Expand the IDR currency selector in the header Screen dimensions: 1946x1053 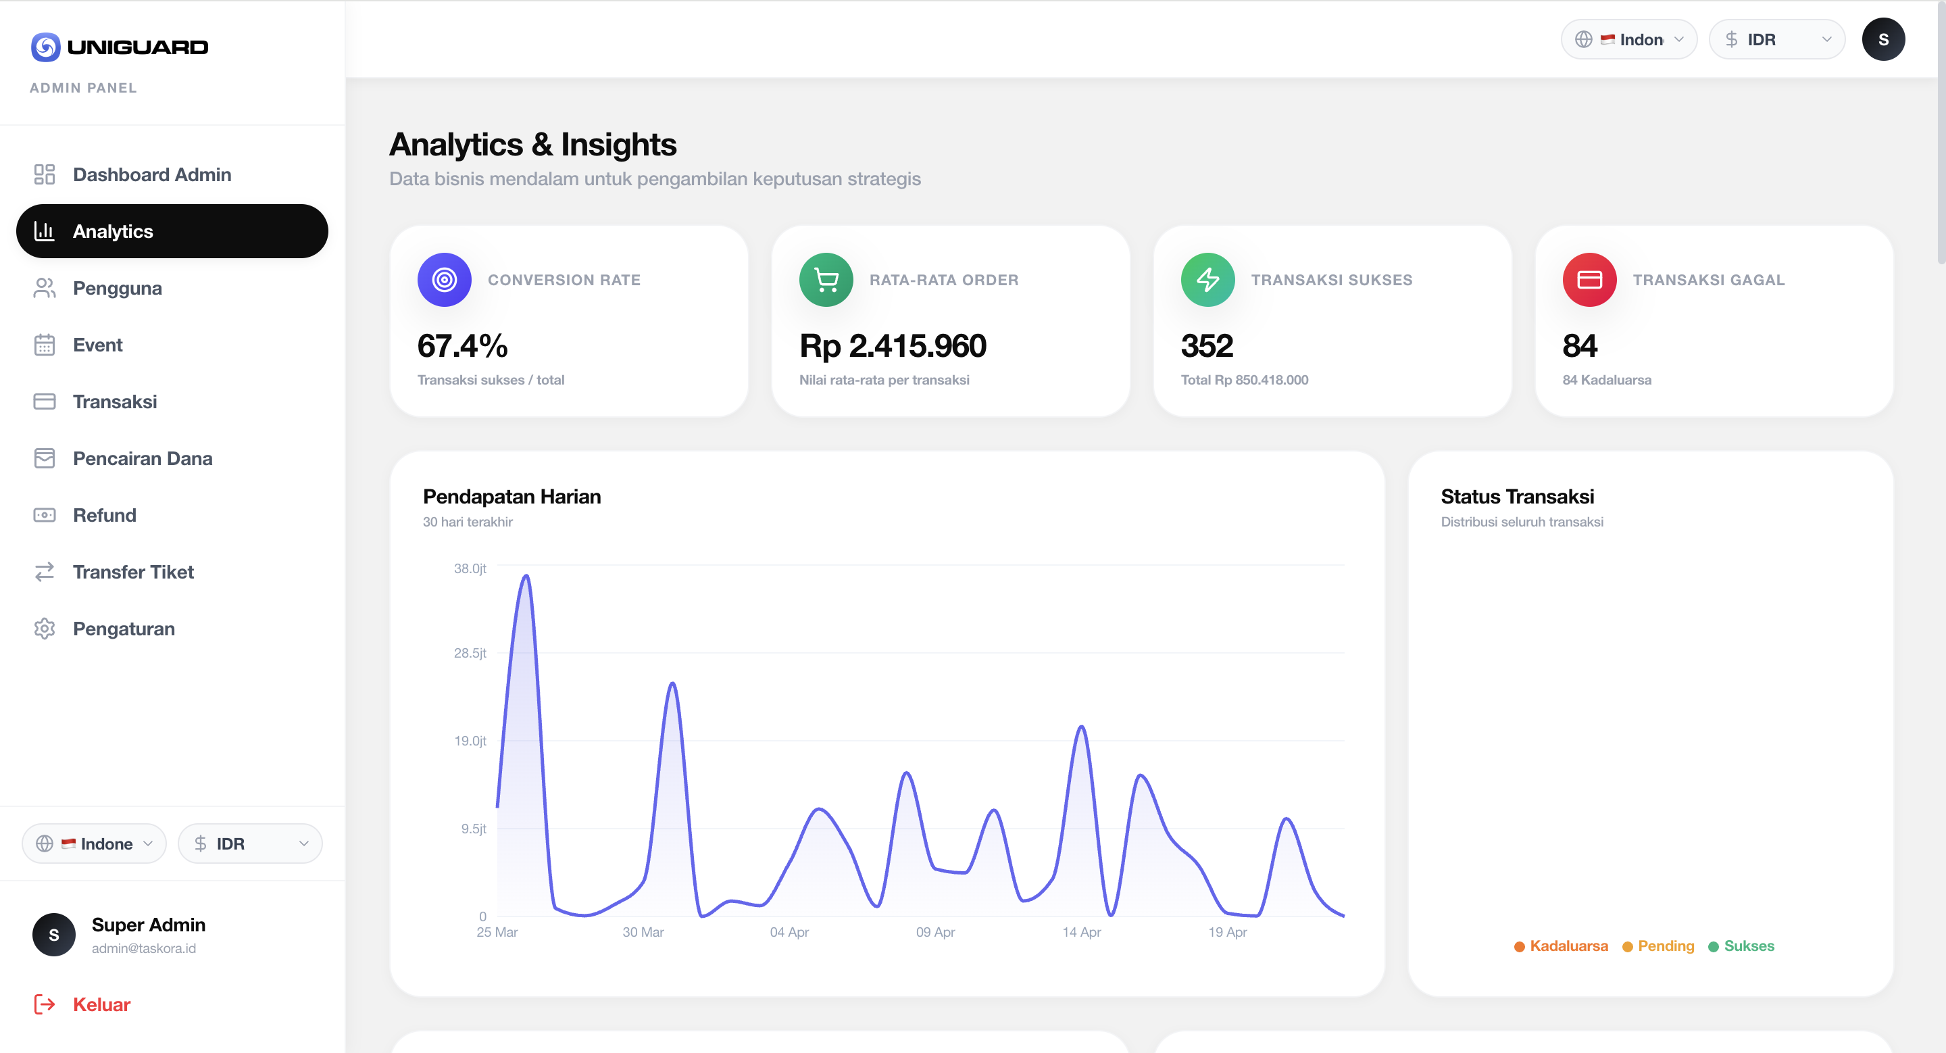(1777, 39)
